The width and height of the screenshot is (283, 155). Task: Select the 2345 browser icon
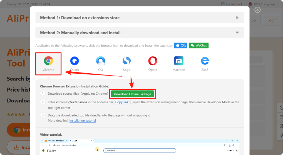pos(205,61)
